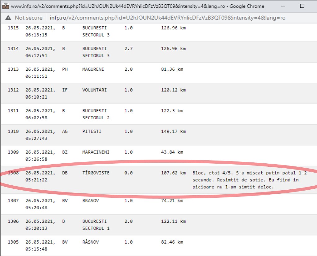Click the RÂSNOV locality cell
The image size is (317, 256).
coord(91,242)
